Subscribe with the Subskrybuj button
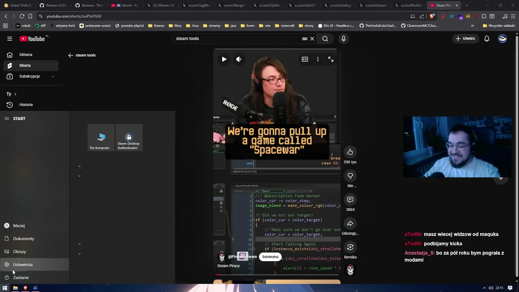The width and height of the screenshot is (519, 292). [270, 257]
